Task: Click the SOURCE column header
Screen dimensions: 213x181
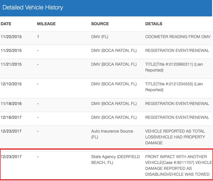Action: [100, 24]
